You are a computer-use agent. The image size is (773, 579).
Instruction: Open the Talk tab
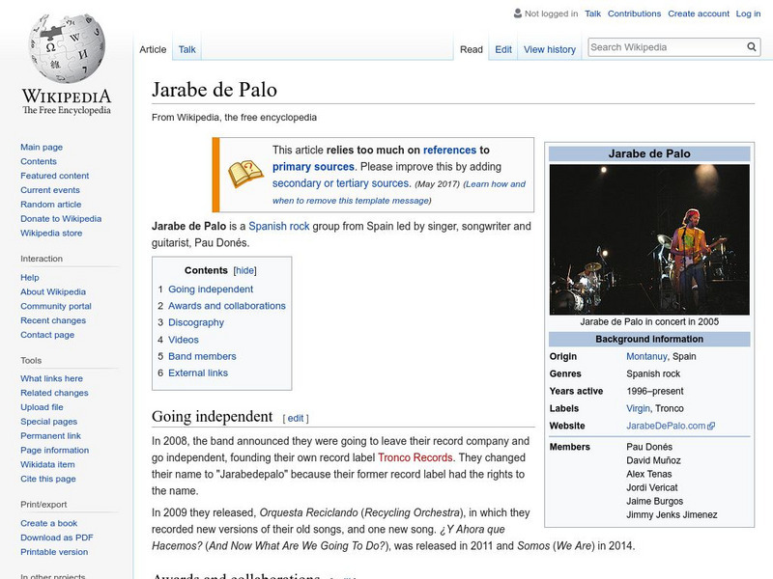186,49
